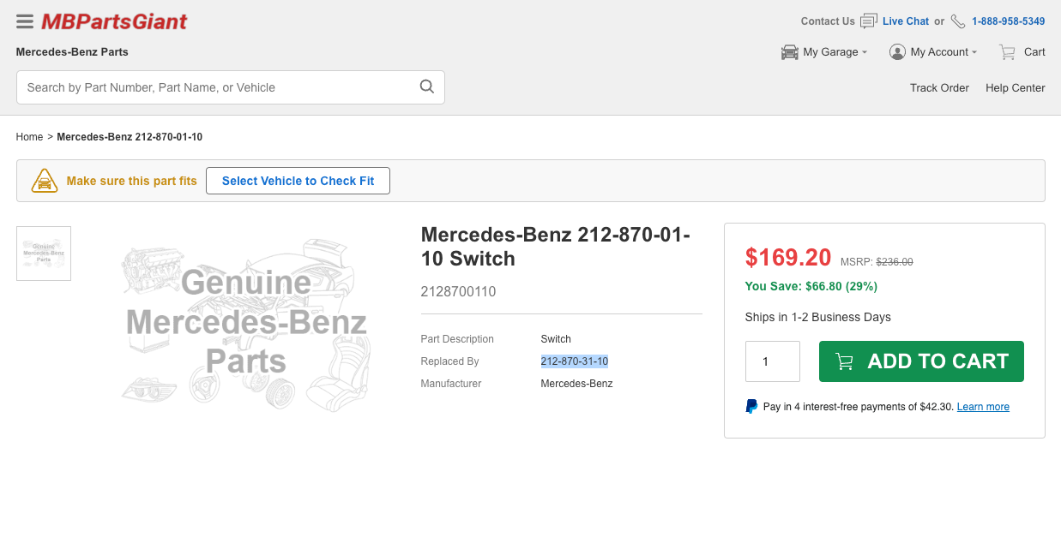
Task: Click Select Vehicle to Check Fit button
Action: click(x=298, y=181)
